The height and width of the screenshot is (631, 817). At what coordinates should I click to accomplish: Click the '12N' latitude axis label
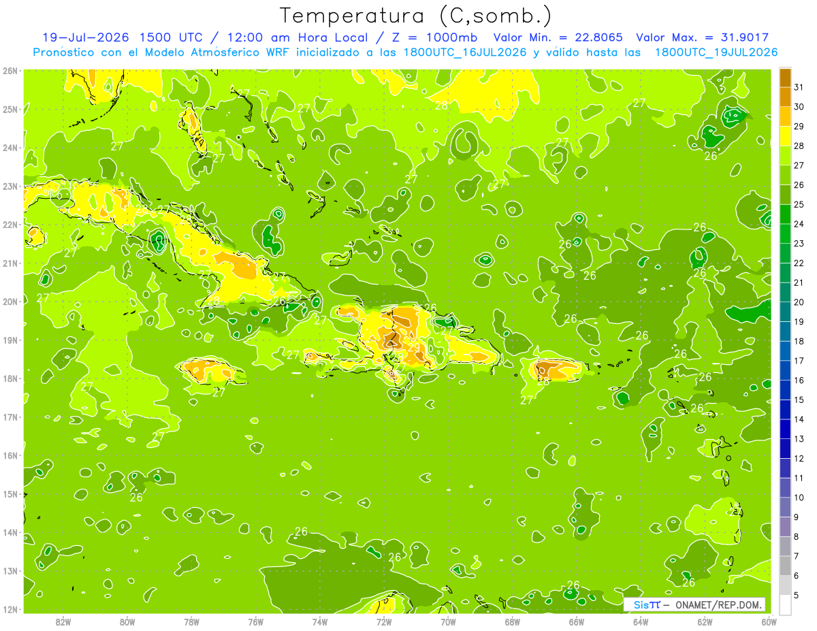click(10, 609)
